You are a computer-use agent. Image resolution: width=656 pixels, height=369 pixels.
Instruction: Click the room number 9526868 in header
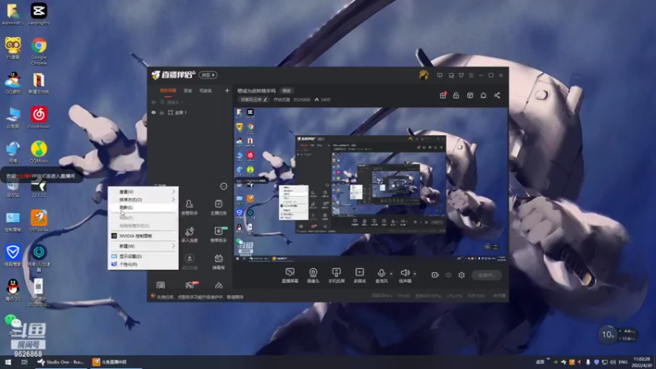(x=302, y=99)
